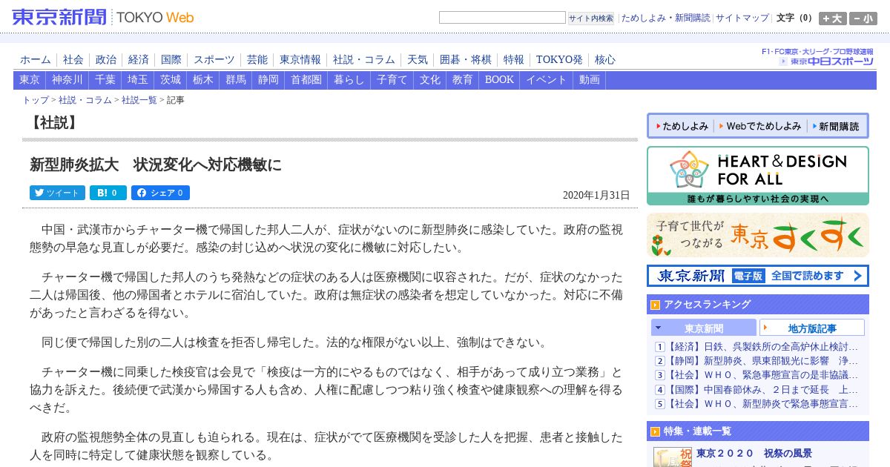Select 東京 in regional navigation bar
The width and height of the screenshot is (890, 467).
[30, 80]
